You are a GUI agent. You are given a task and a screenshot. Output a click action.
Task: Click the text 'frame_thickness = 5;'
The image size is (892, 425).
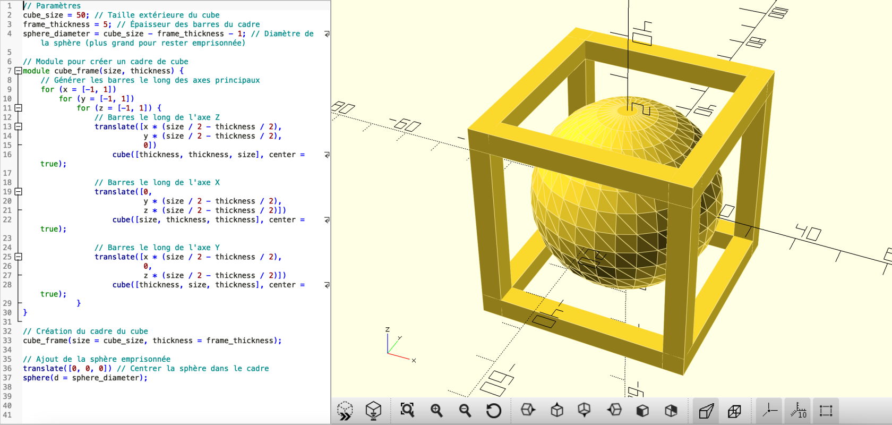(x=67, y=24)
